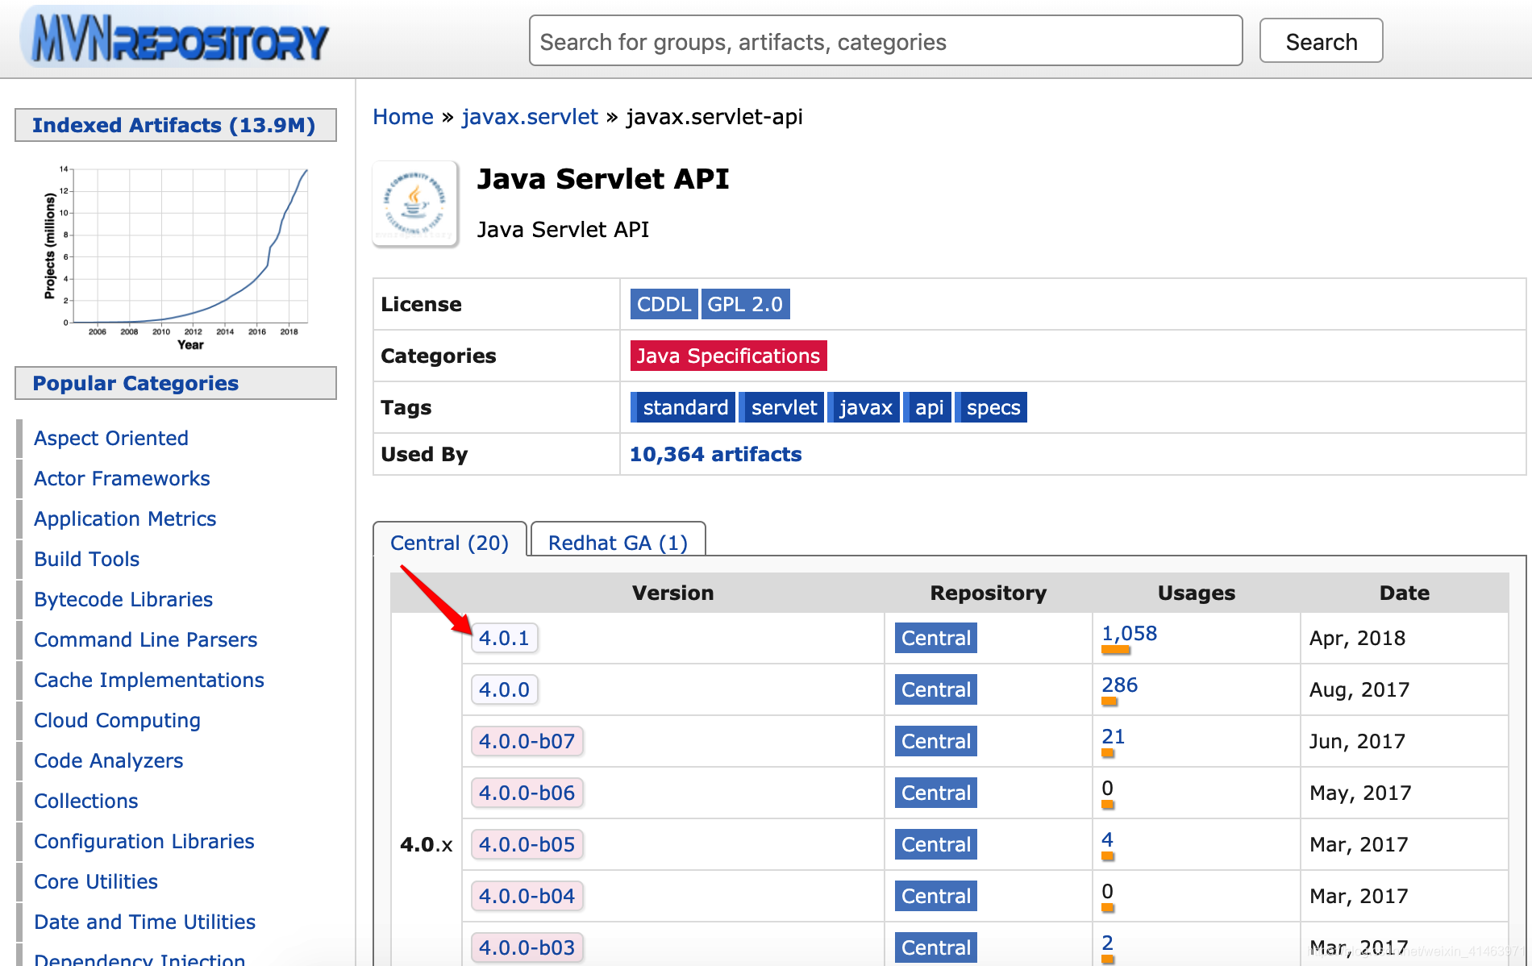The height and width of the screenshot is (966, 1532).
Task: Select the servlet tag
Action: point(782,407)
